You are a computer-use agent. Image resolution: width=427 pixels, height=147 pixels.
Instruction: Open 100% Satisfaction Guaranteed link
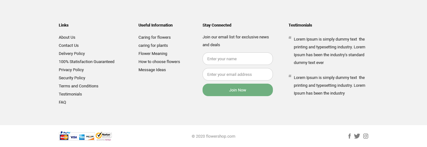pos(87,62)
